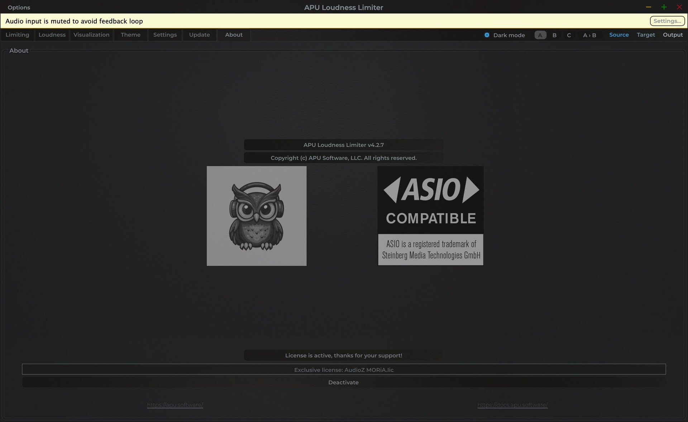
Task: Click the Settings... button in warning bar
Action: pos(667,21)
